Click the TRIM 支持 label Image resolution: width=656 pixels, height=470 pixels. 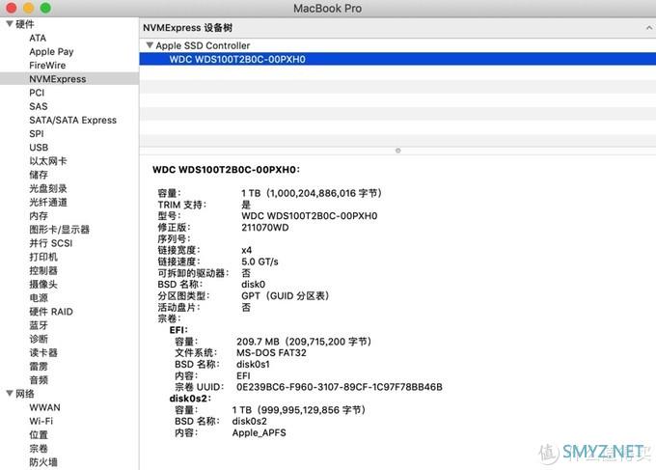(182, 205)
